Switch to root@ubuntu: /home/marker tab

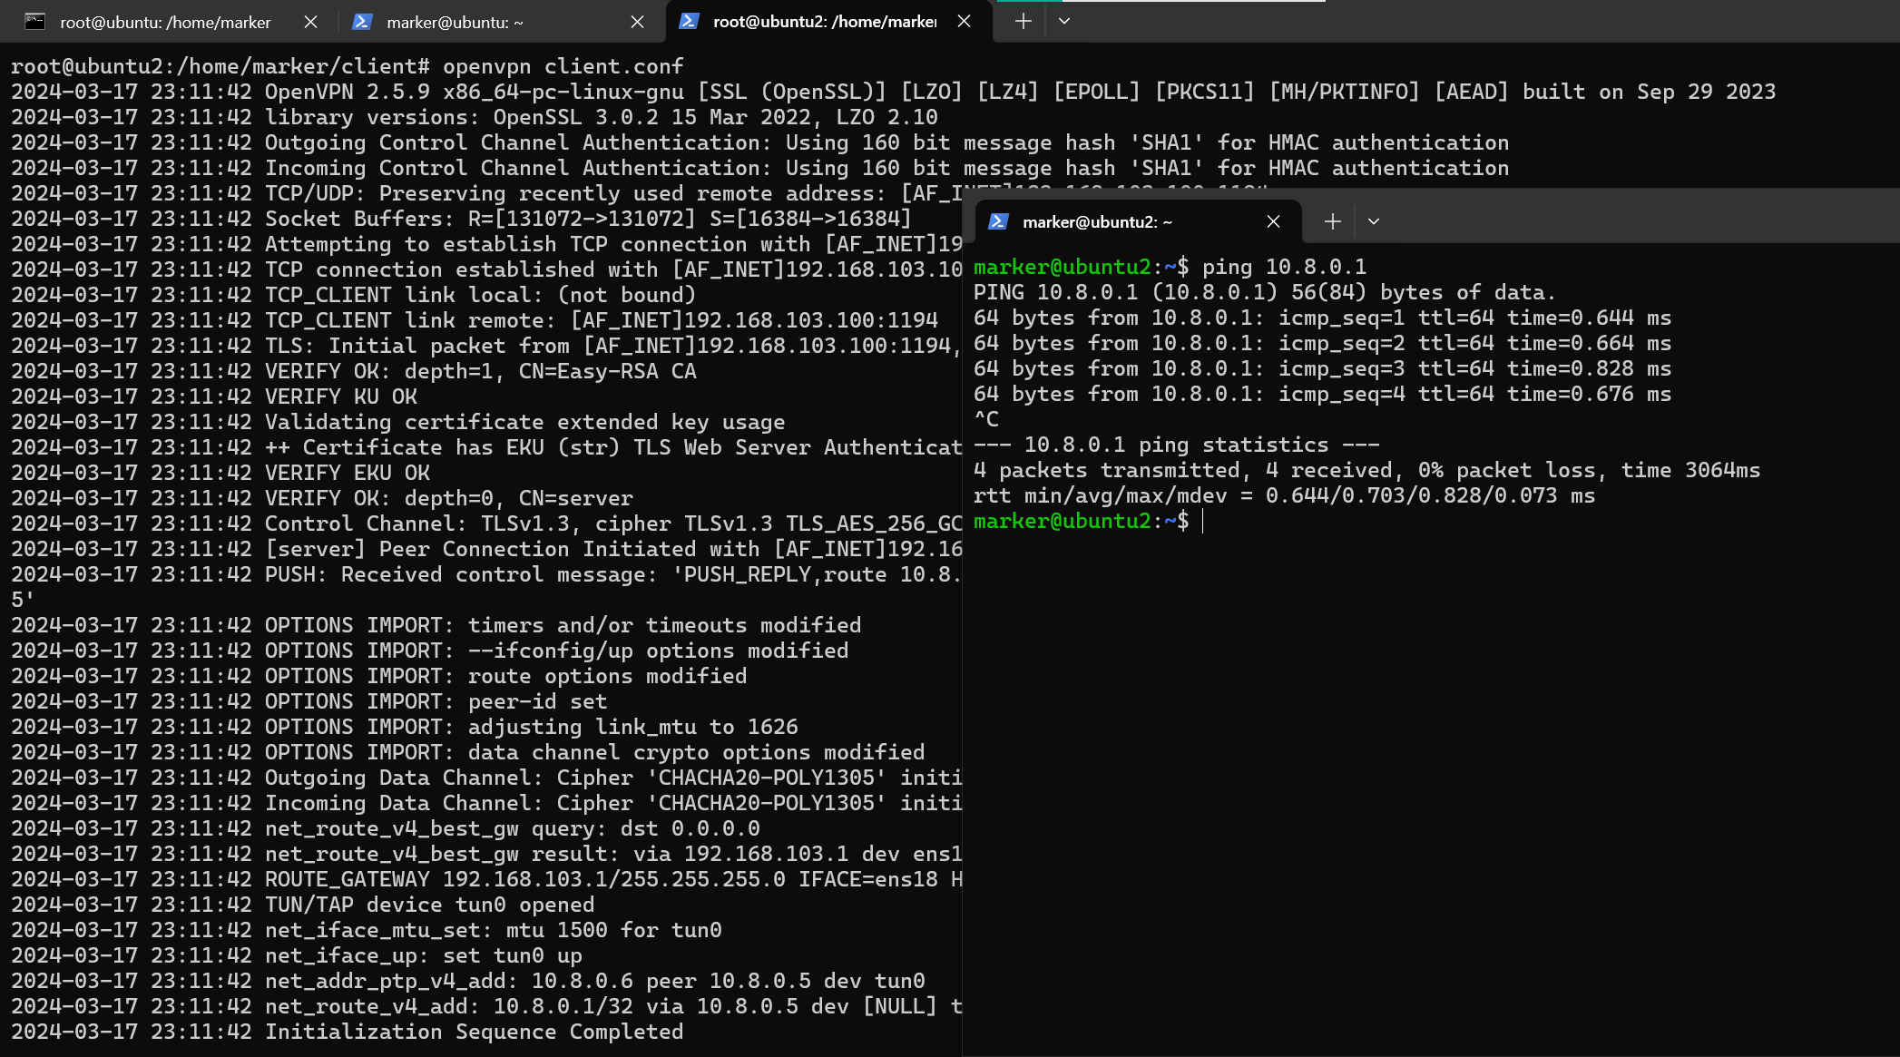(x=165, y=22)
